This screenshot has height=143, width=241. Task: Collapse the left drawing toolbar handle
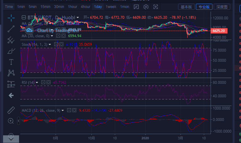[18, 121]
